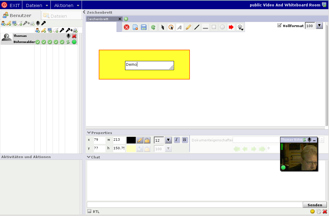This screenshot has height=216, width=329.
Task: Collapse the Properties panel
Action: coord(89,133)
